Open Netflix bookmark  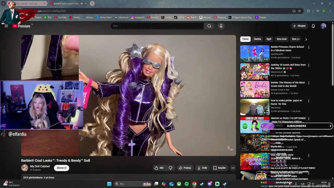(74, 17)
